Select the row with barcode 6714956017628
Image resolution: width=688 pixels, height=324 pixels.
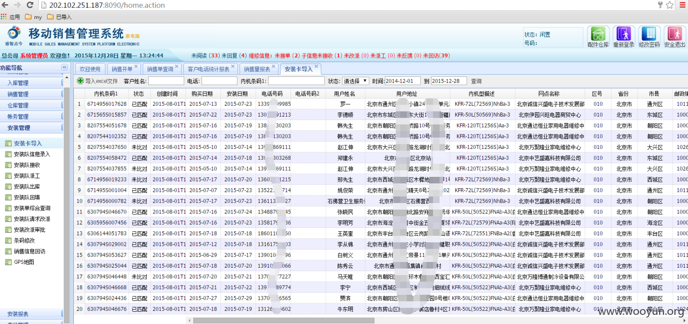(x=381, y=104)
